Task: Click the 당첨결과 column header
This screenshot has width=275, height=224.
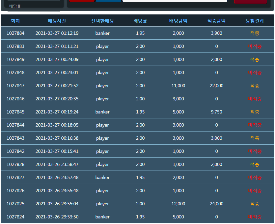Action: tap(255, 21)
